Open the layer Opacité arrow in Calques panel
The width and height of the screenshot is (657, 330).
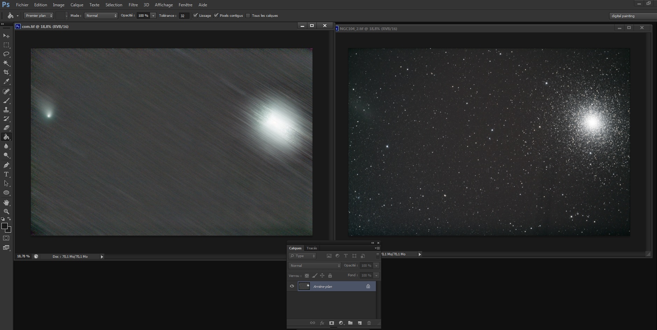coord(376,265)
